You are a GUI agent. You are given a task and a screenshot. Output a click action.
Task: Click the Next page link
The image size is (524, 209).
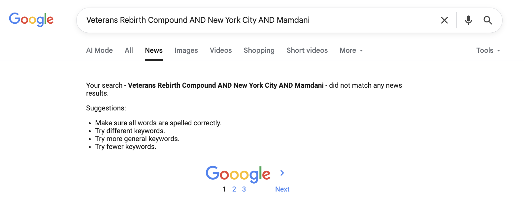(282, 189)
